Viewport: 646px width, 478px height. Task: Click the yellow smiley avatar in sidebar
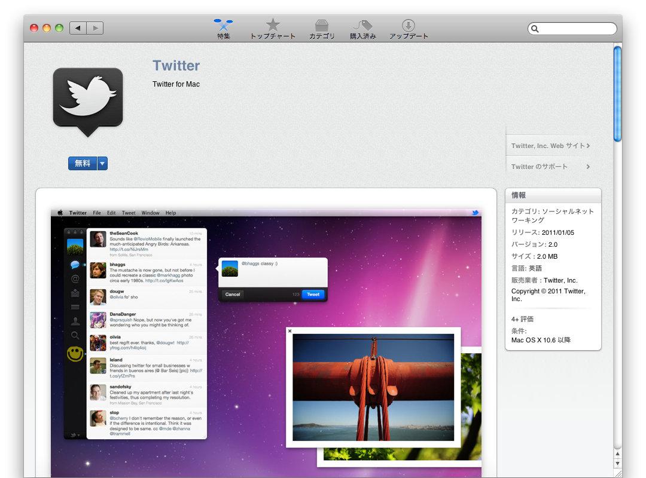coord(75,354)
